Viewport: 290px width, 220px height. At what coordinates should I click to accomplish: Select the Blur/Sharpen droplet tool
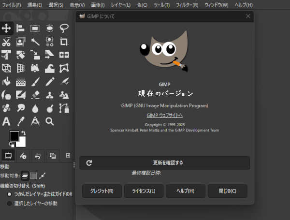[x=35, y=108]
